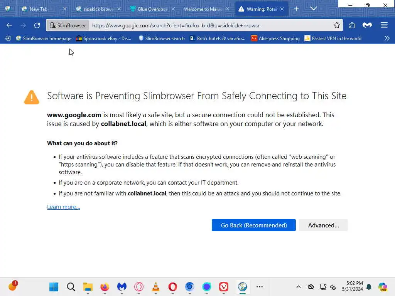395x296 pixels.
Task: Open purple circle browser taskbar icon
Action: pyautogui.click(x=207, y=287)
